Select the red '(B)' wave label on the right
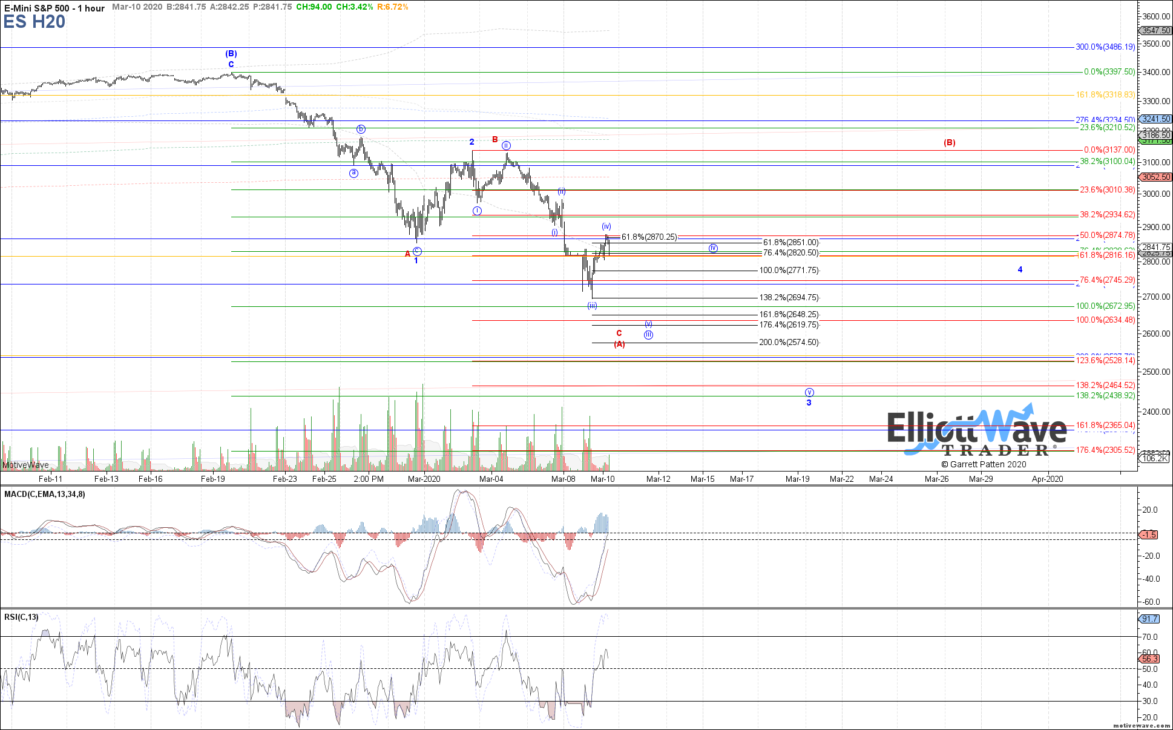Screen dimensions: 1173x730 950,143
